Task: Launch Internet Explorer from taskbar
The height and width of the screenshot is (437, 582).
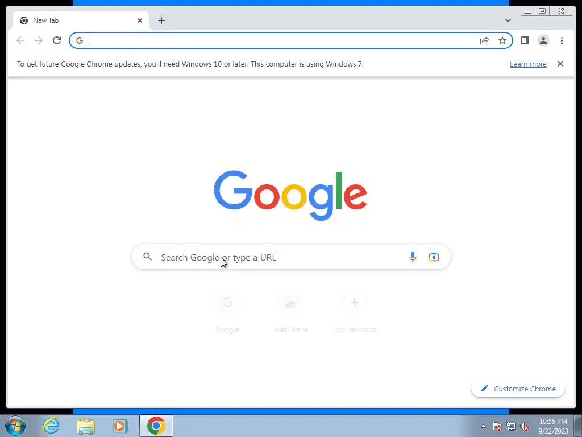Action: (x=51, y=426)
